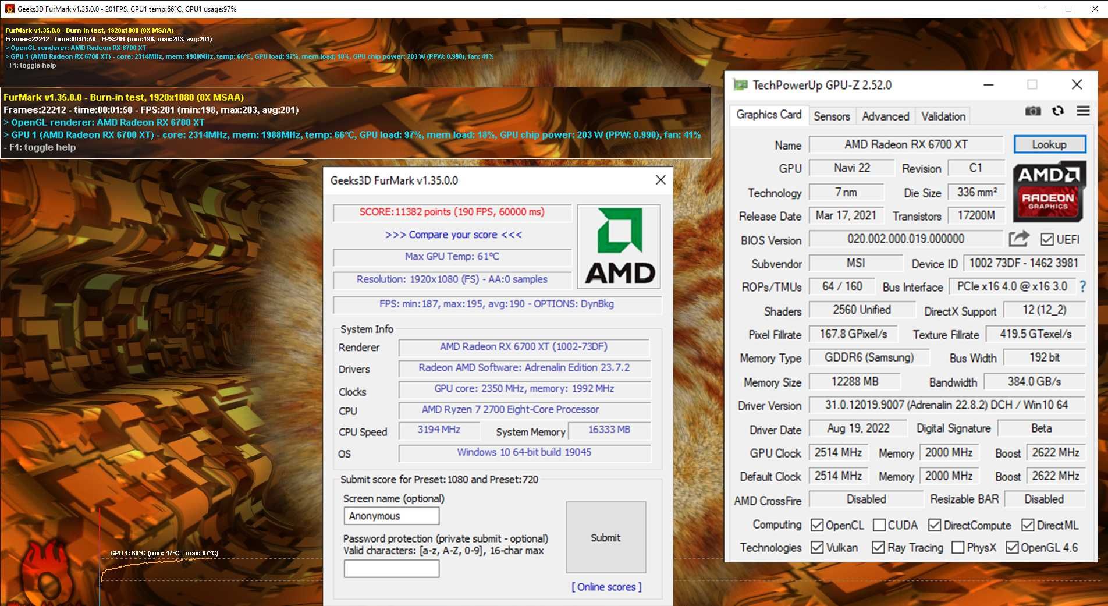1108x606 pixels.
Task: Click the Bus Interface question mark icon
Action: [x=1082, y=286]
